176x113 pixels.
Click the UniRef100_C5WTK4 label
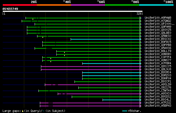pyautogui.click(x=158, y=91)
